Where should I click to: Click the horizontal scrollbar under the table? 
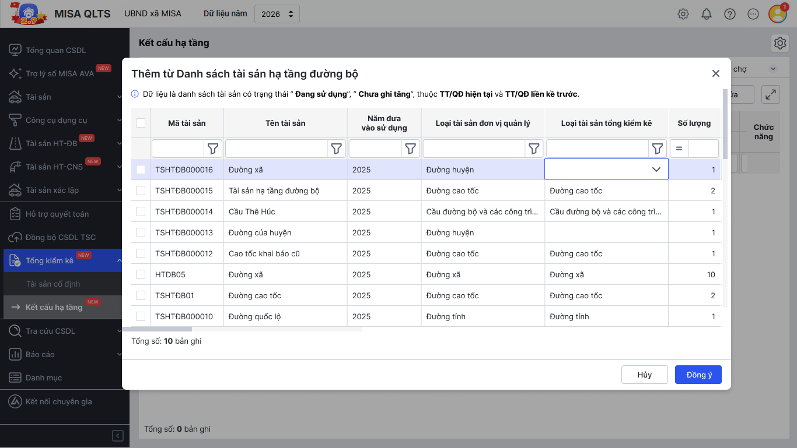[x=162, y=329]
